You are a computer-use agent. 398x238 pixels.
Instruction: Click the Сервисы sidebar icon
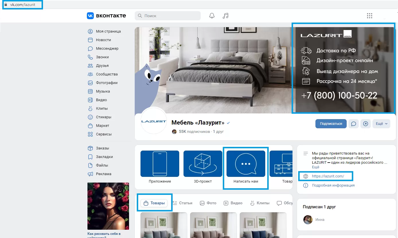click(90, 134)
